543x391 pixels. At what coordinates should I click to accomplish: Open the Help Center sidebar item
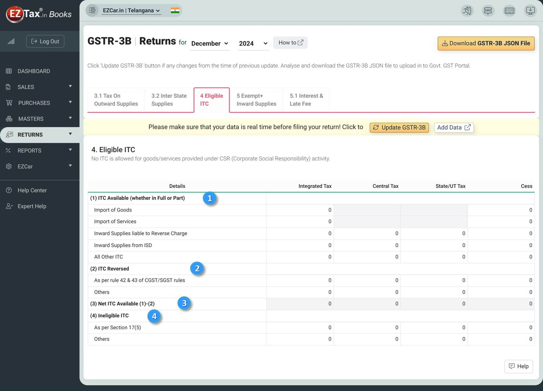[32, 190]
